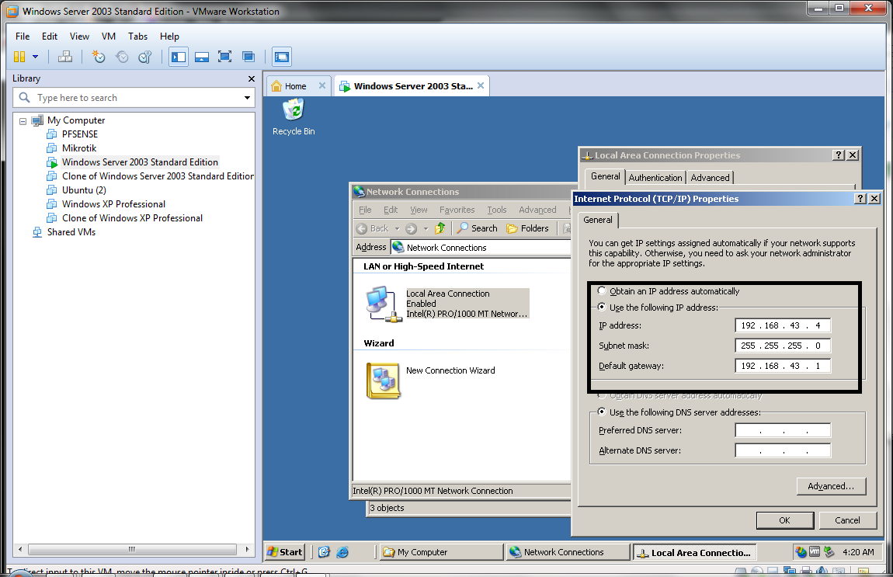
Task: Click the Revert Snapshot toolbar icon
Action: tap(122, 56)
